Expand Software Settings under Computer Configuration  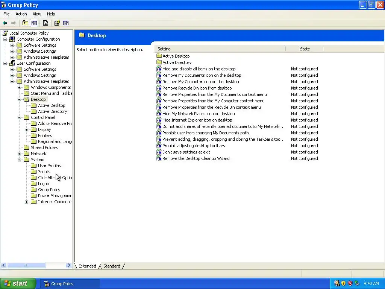[x=12, y=45]
